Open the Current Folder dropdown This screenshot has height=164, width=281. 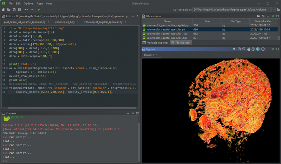(273, 10)
